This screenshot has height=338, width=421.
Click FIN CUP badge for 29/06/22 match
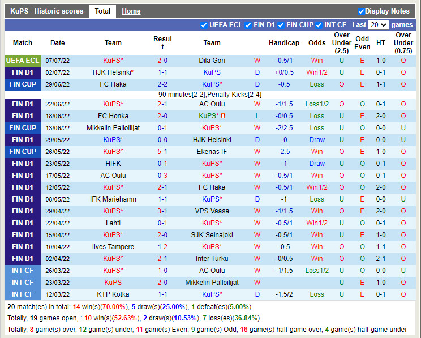[x=23, y=84]
